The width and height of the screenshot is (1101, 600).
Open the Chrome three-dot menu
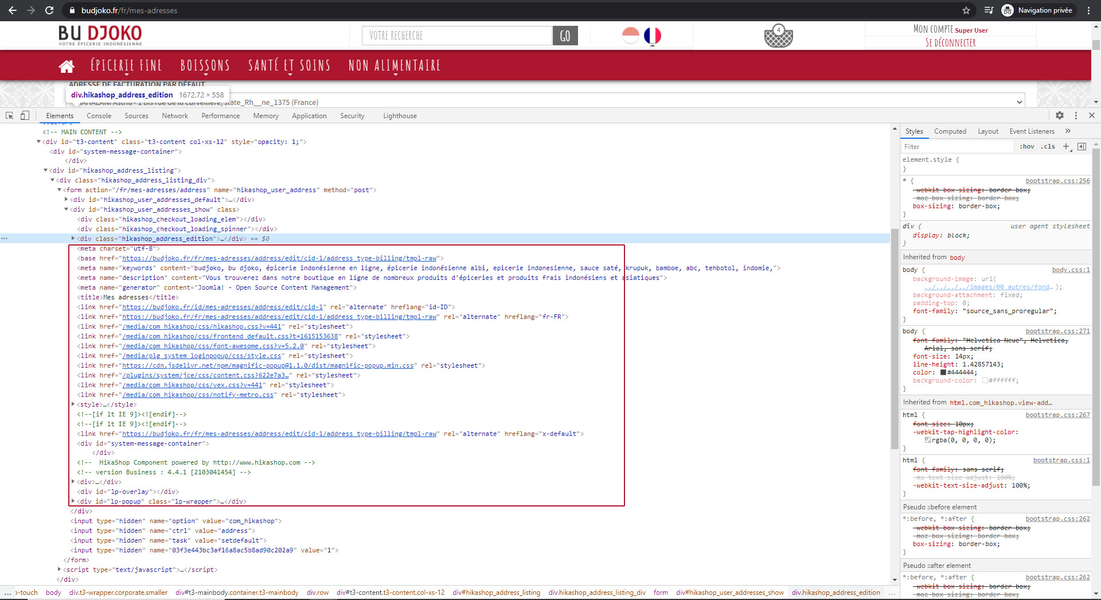(1088, 10)
